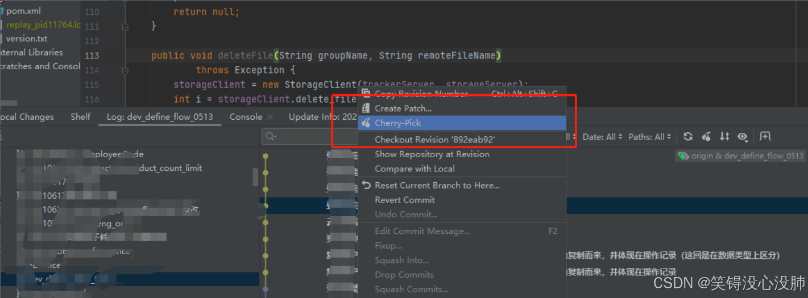Click the patch icon beside Create Patch
Image resolution: width=808 pixels, height=298 pixels.
(366, 108)
